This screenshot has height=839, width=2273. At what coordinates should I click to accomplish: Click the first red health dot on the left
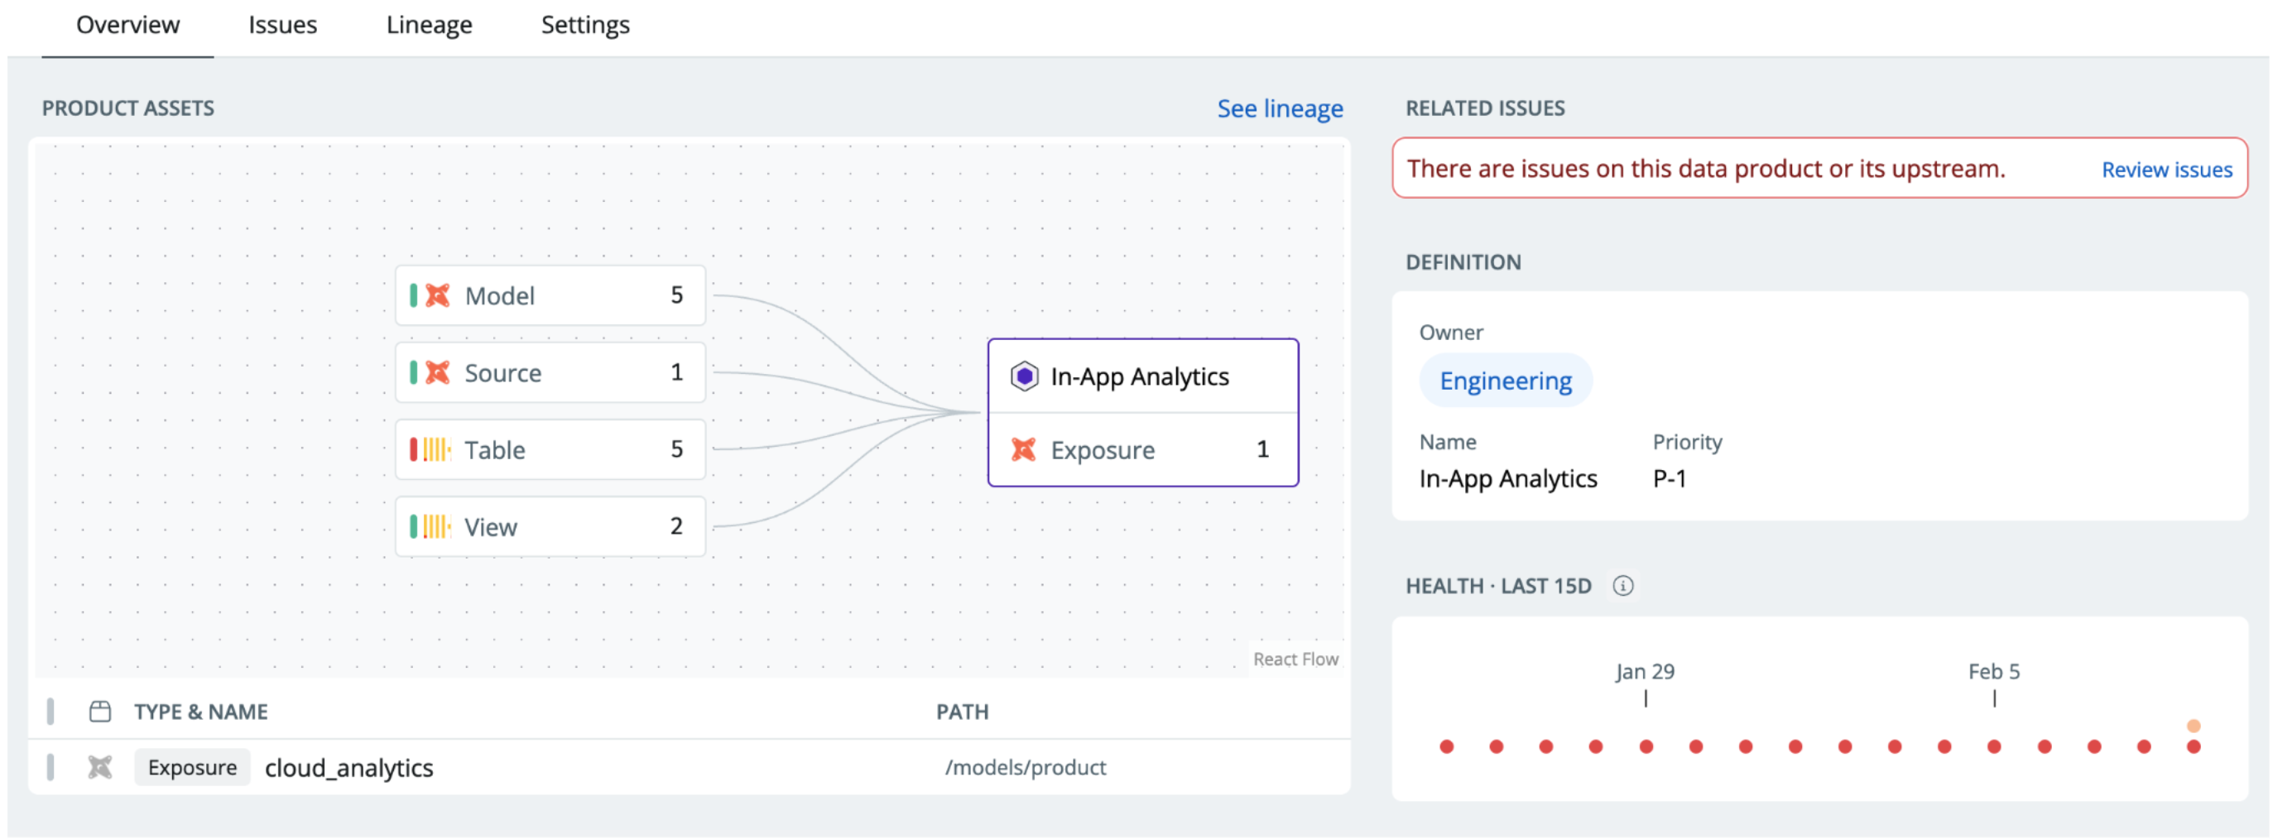[1446, 747]
